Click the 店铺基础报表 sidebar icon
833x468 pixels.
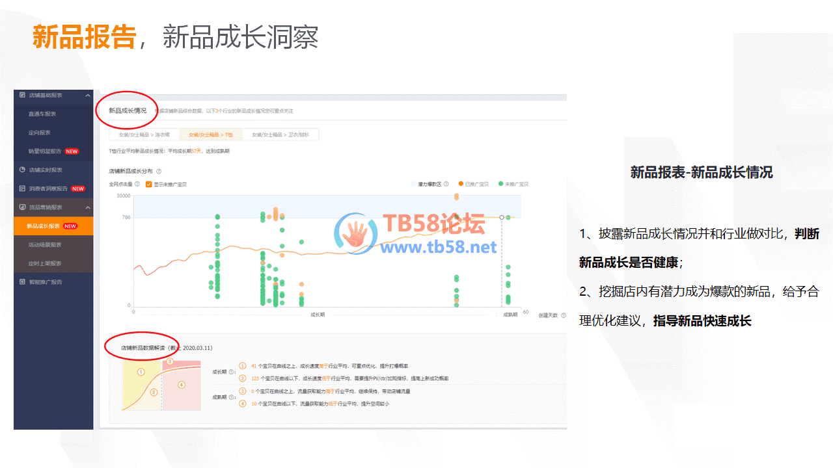click(x=22, y=96)
